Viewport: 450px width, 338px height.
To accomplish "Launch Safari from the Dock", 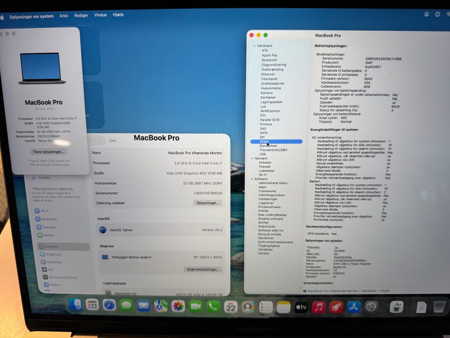I will (x=109, y=305).
